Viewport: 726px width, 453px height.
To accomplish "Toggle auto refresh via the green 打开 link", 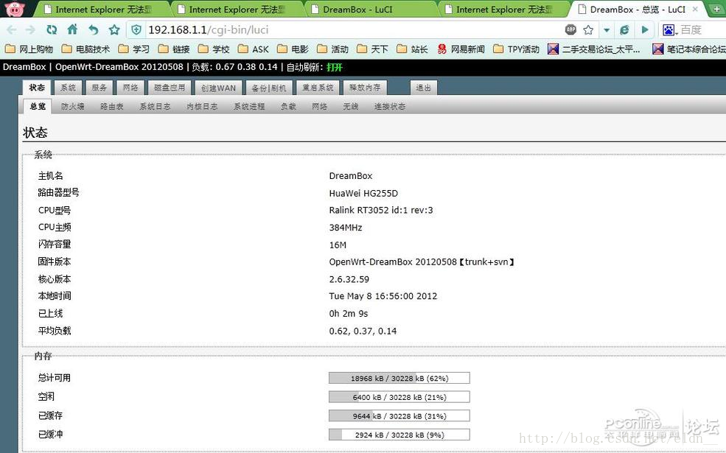I will 335,67.
